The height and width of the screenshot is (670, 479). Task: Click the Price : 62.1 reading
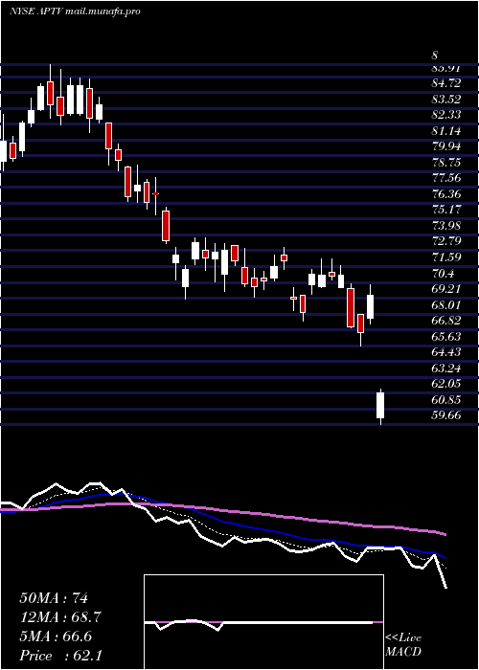pyautogui.click(x=59, y=656)
